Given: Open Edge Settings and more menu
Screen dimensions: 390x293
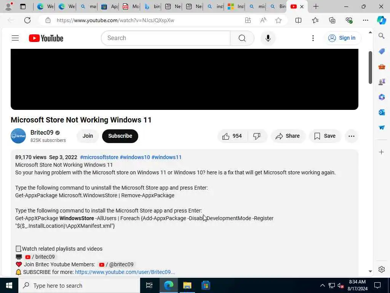Looking at the screenshot, I should [365, 21].
